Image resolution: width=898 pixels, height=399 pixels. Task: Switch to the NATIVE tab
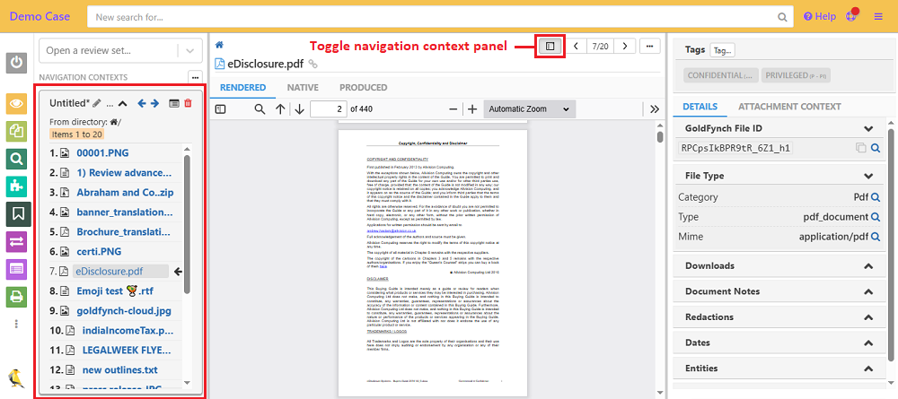(x=303, y=88)
